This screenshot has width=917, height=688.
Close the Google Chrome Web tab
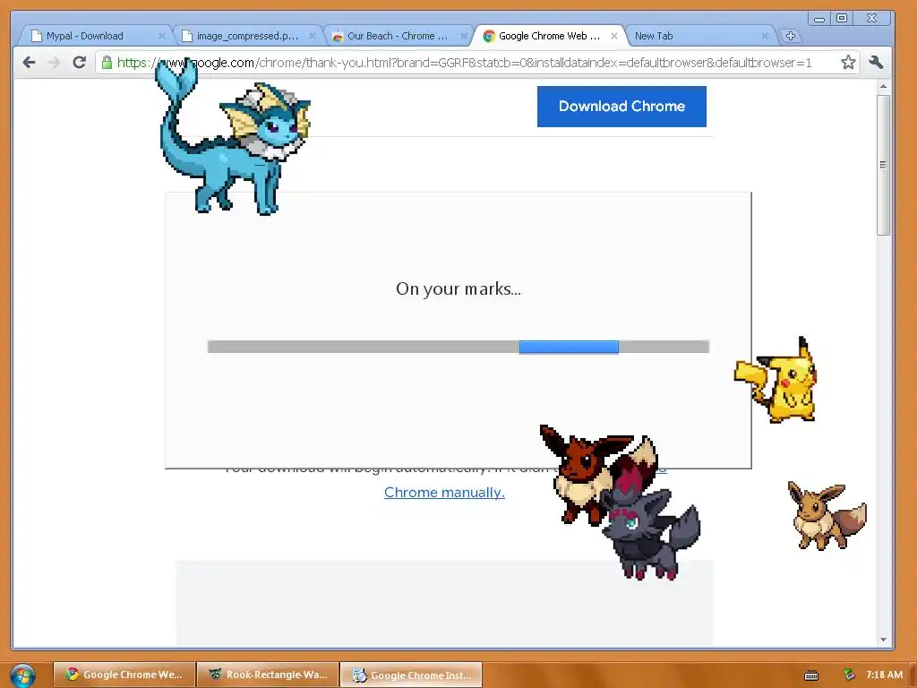tap(614, 36)
